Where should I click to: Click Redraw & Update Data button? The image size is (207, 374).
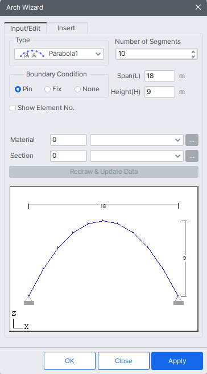pyautogui.click(x=103, y=172)
